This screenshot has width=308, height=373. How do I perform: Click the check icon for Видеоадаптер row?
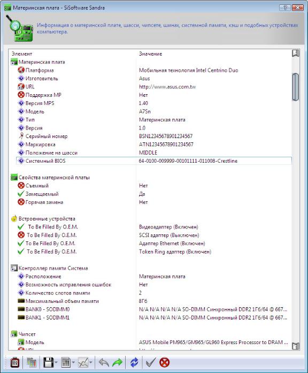tap(21, 227)
